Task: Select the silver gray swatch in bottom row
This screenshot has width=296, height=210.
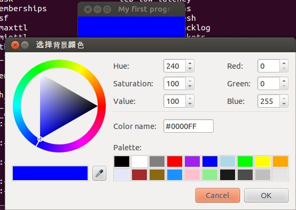Action: point(263,175)
